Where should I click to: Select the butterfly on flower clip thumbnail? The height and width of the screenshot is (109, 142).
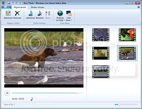pyautogui.click(x=127, y=35)
